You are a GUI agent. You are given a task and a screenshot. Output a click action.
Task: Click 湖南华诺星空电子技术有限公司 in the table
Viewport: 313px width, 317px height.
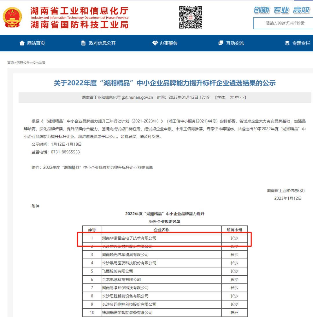[129, 238]
